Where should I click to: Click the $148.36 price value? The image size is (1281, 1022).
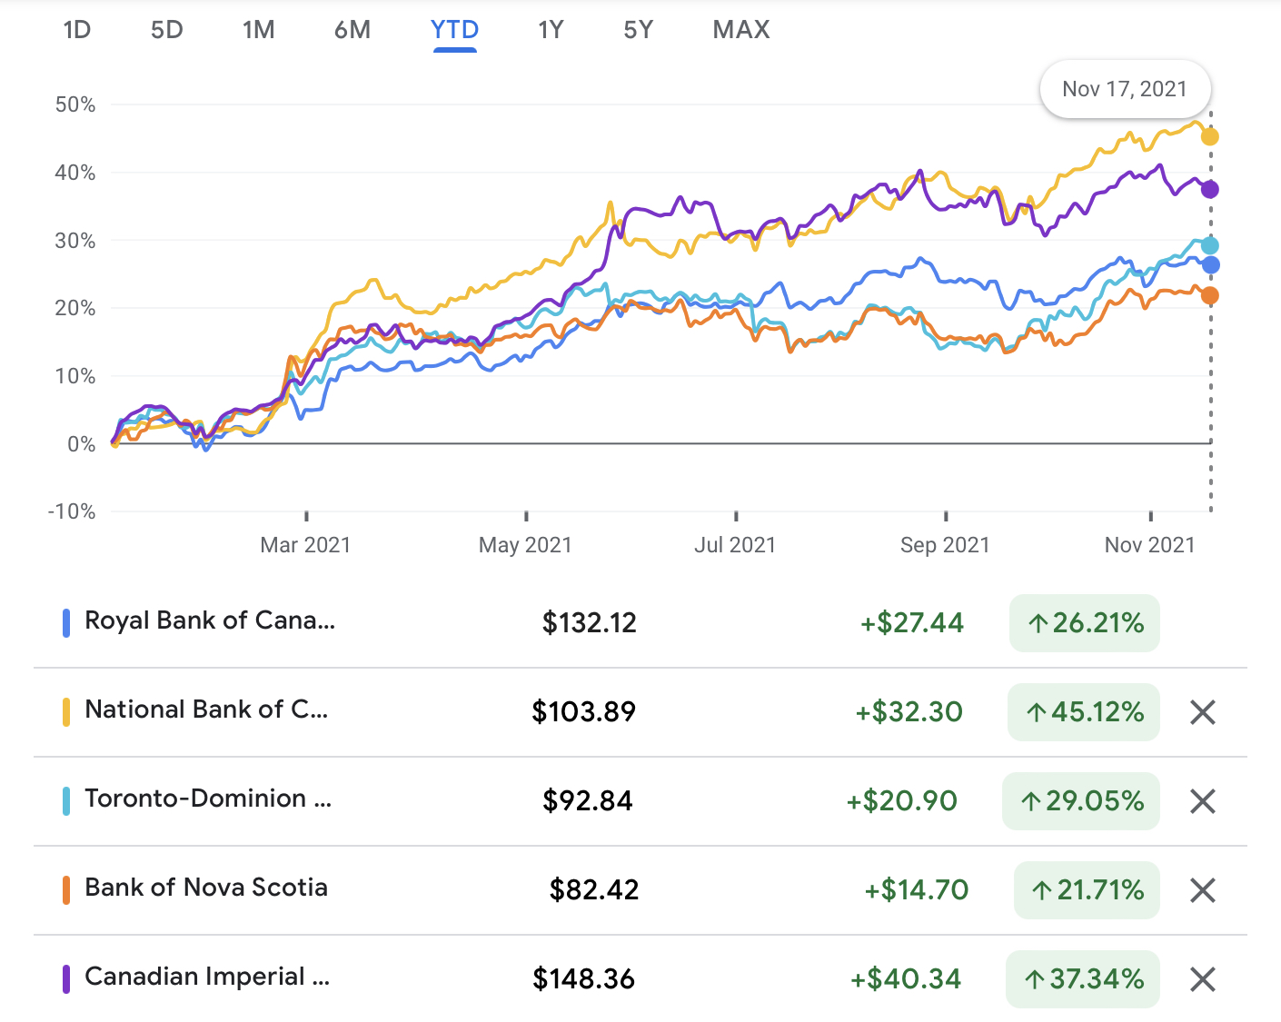point(584,979)
